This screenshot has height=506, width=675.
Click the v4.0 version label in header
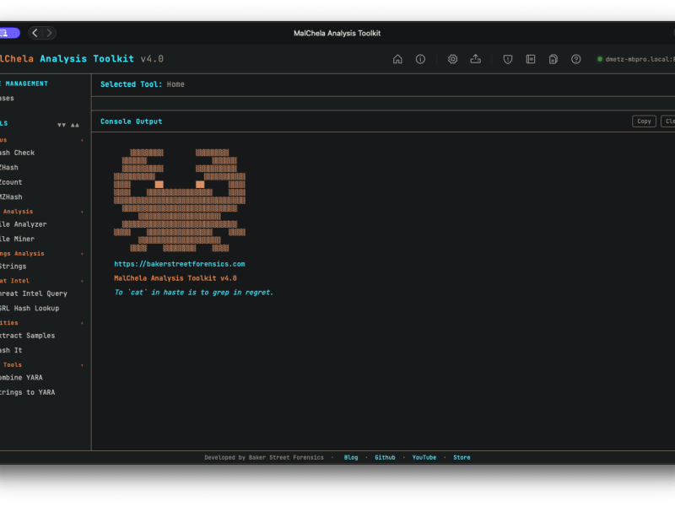coord(152,58)
